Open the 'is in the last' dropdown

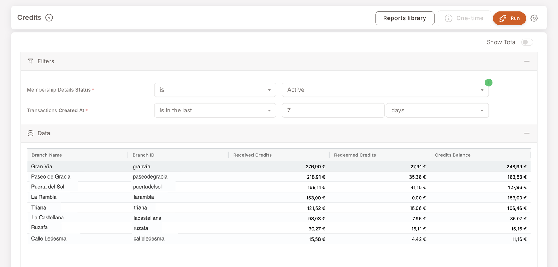(215, 110)
